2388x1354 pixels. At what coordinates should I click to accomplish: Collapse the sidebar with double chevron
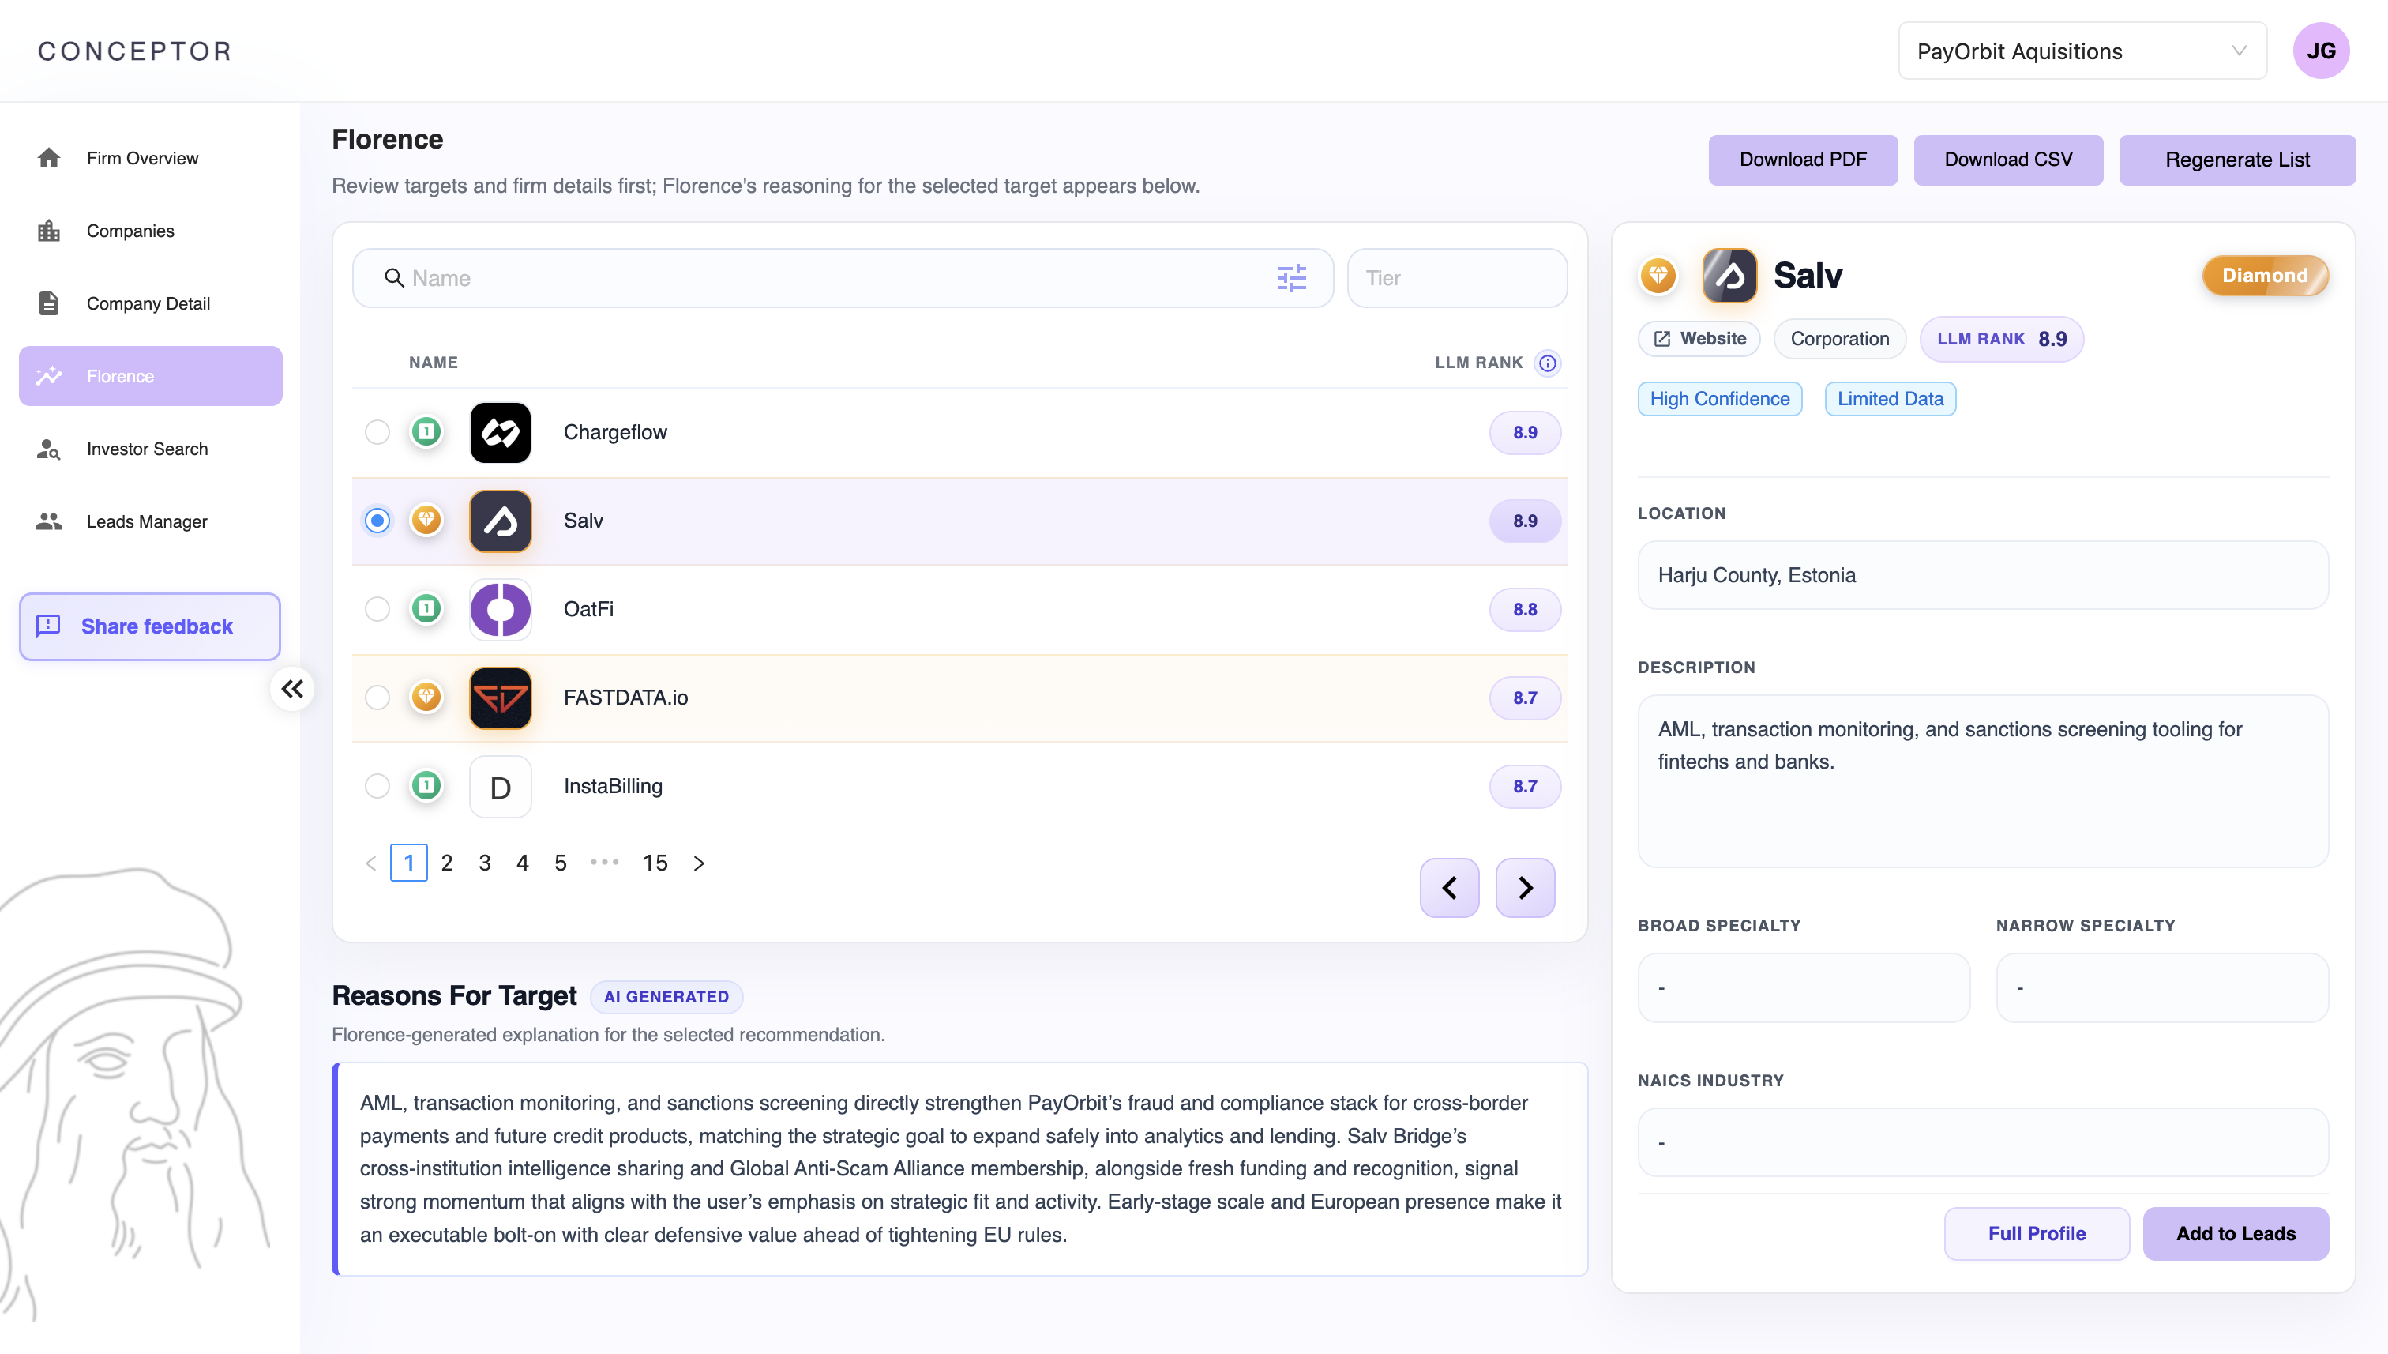pos(292,689)
